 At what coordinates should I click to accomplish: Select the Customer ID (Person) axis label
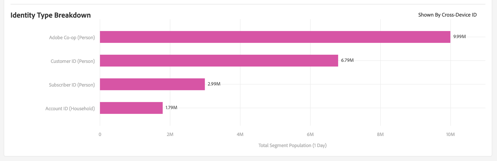click(73, 61)
